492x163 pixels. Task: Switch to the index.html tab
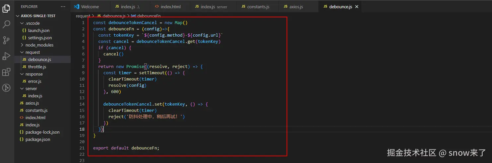[x=170, y=7]
